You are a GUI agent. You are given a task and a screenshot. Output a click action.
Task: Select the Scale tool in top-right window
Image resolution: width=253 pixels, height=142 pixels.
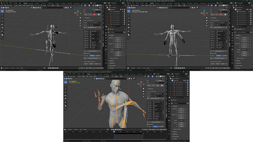point(129,25)
